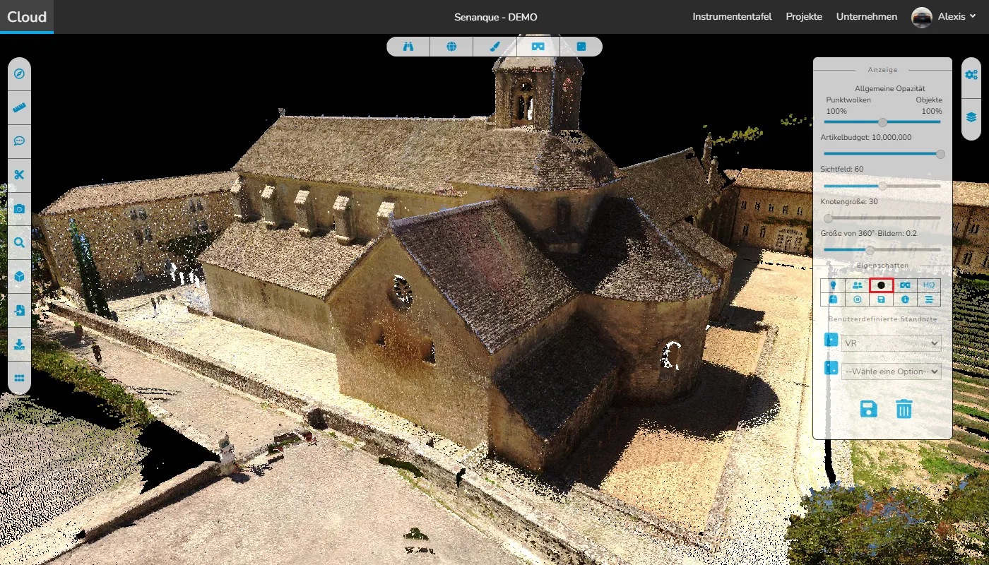This screenshot has width=989, height=565.
Task: Open the speech bubble annotation tool
Action: [19, 141]
